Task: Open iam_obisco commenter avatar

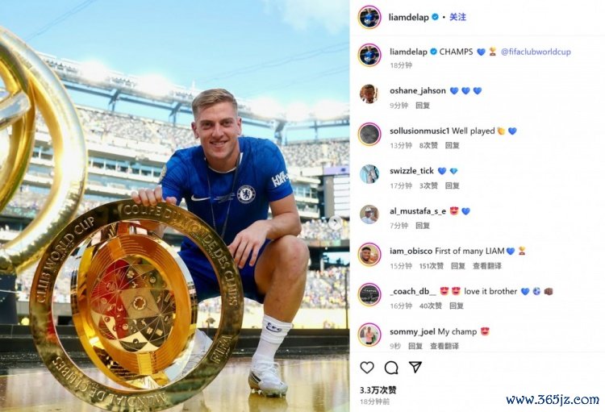Action: [x=369, y=254]
